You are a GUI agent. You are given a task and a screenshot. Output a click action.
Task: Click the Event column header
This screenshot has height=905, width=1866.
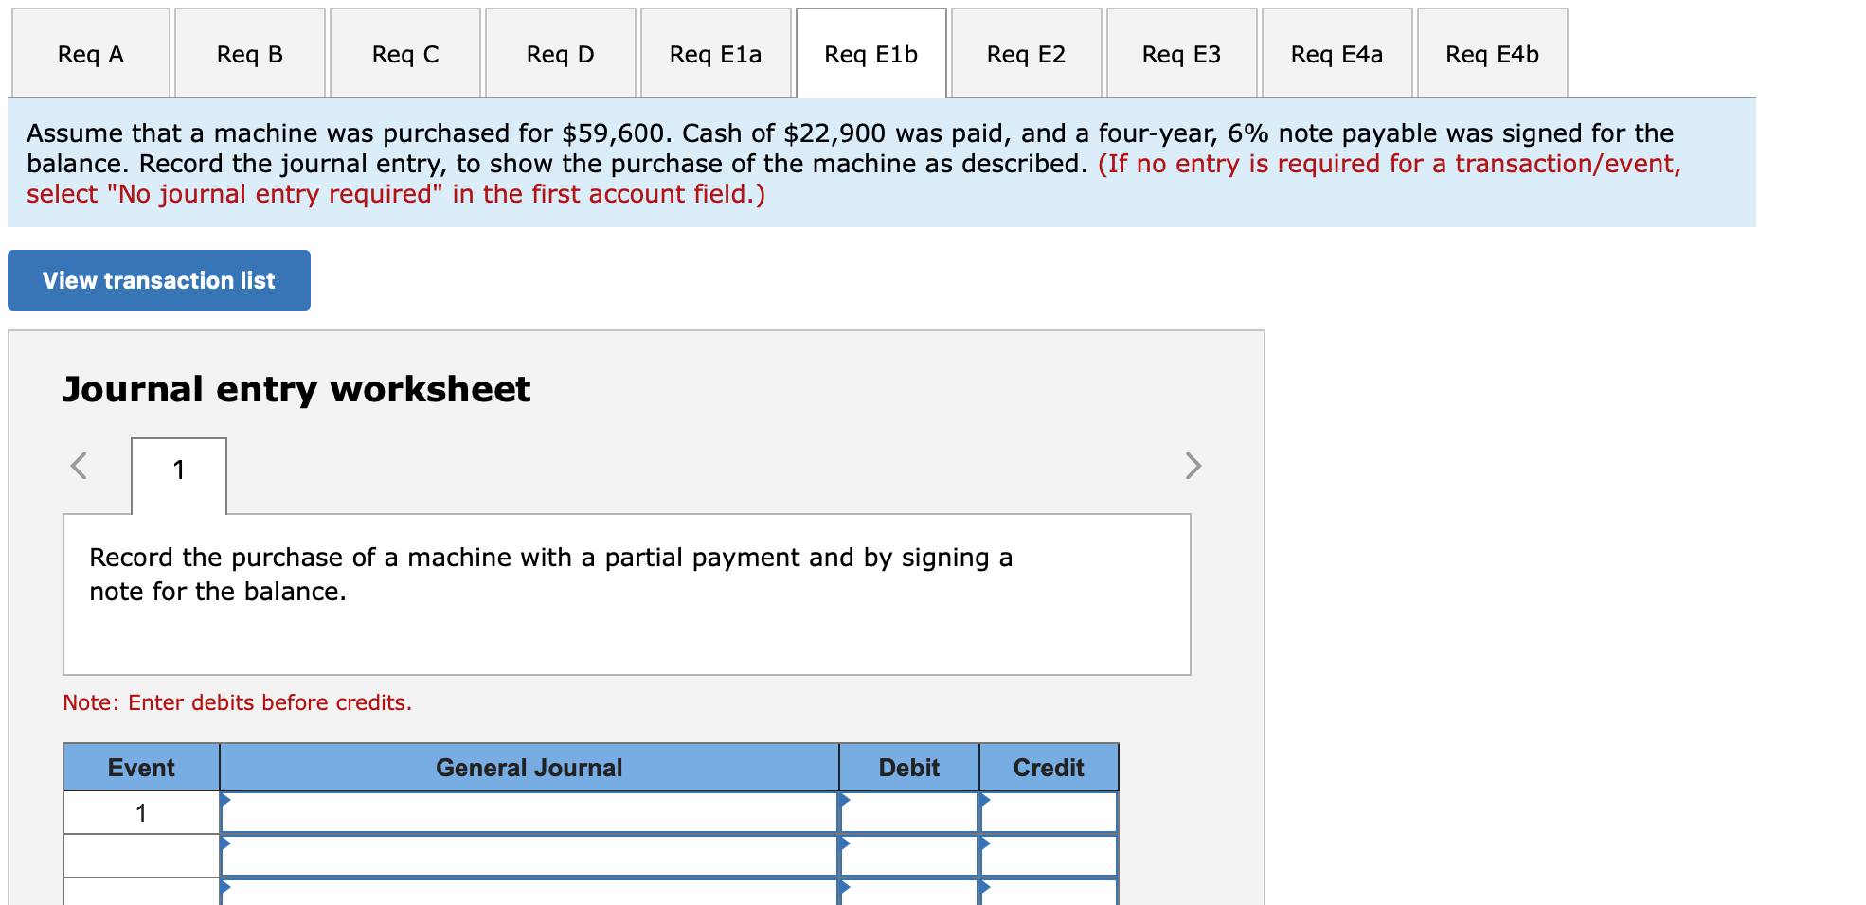pos(140,767)
